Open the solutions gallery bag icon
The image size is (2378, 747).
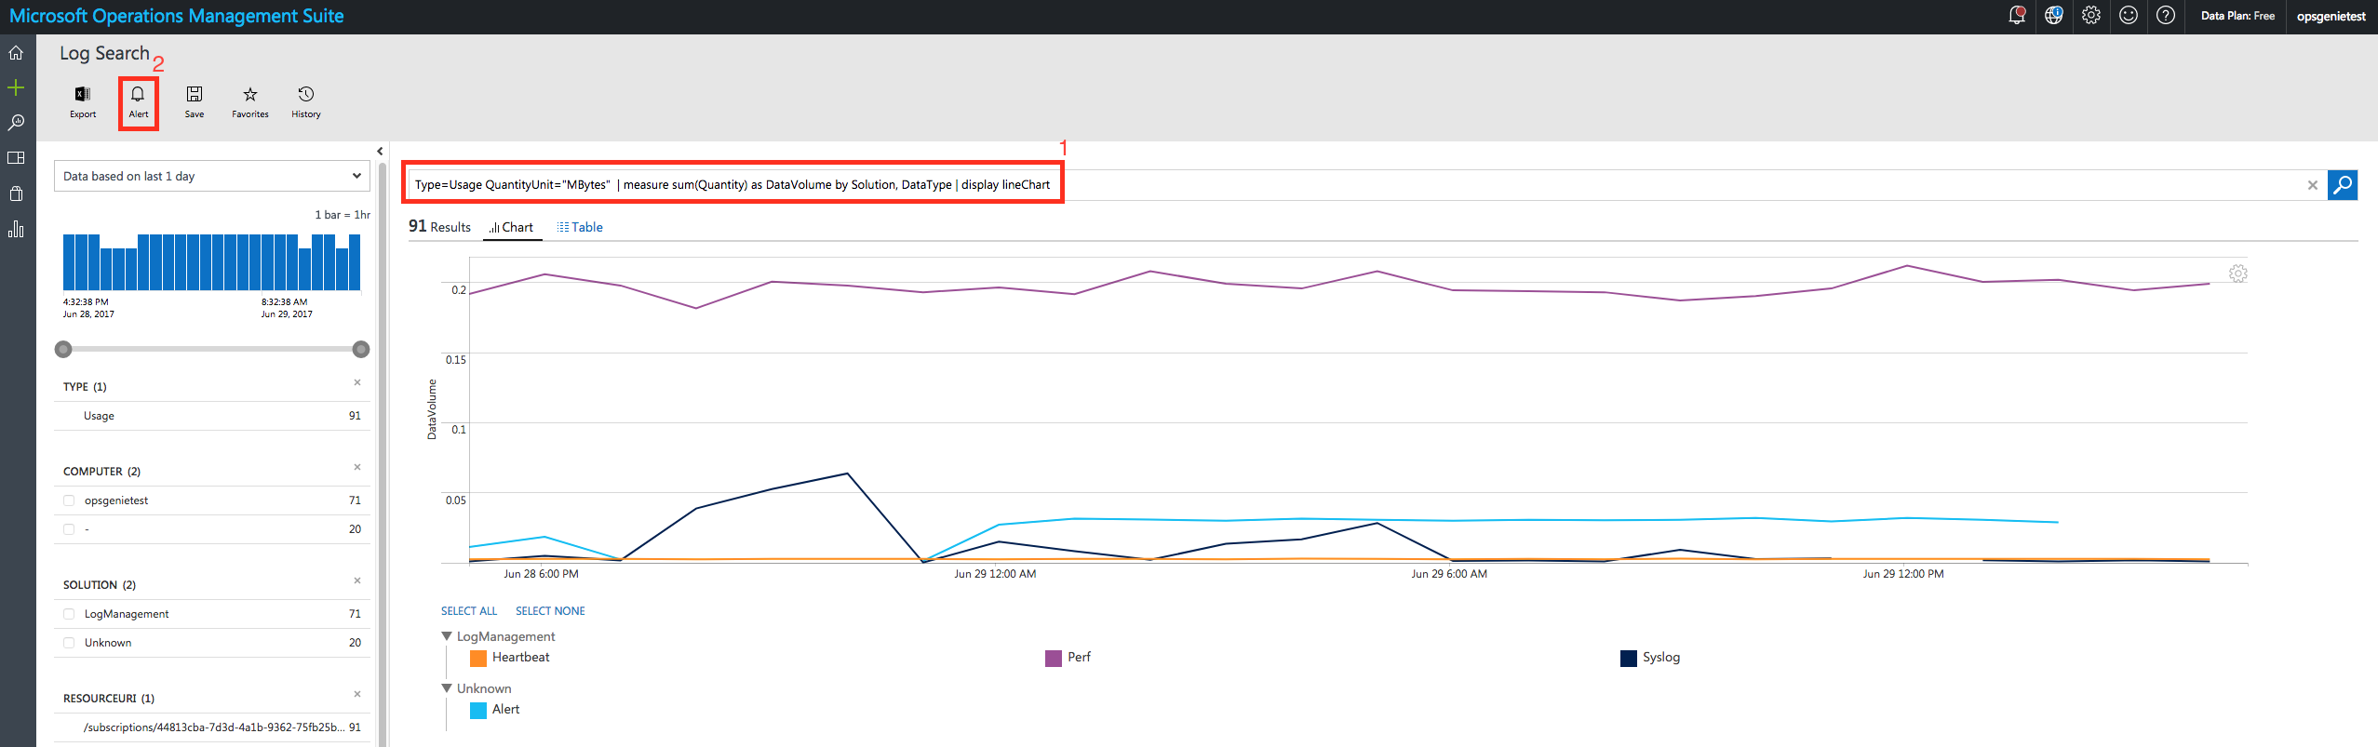(16, 193)
